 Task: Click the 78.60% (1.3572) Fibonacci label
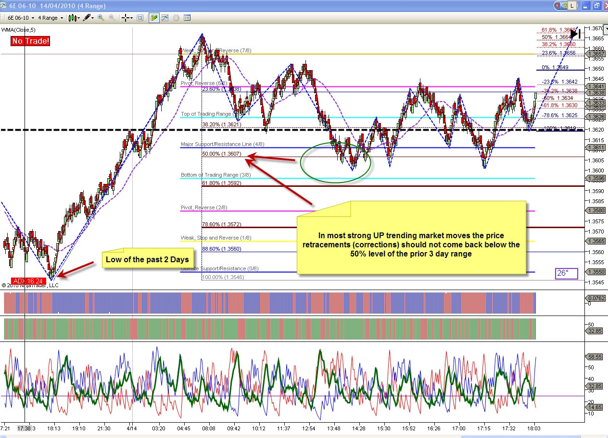point(222,224)
